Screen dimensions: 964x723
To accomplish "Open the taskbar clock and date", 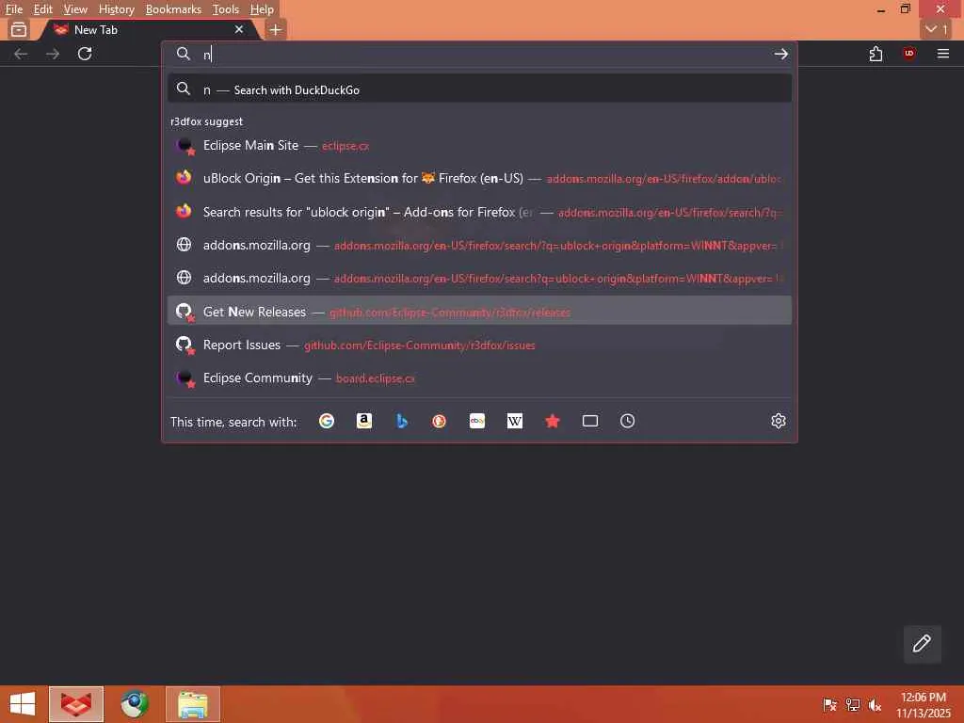I will pos(924,704).
